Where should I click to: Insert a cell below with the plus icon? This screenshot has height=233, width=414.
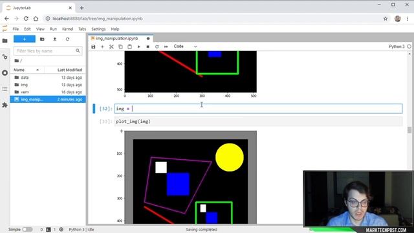(102, 47)
